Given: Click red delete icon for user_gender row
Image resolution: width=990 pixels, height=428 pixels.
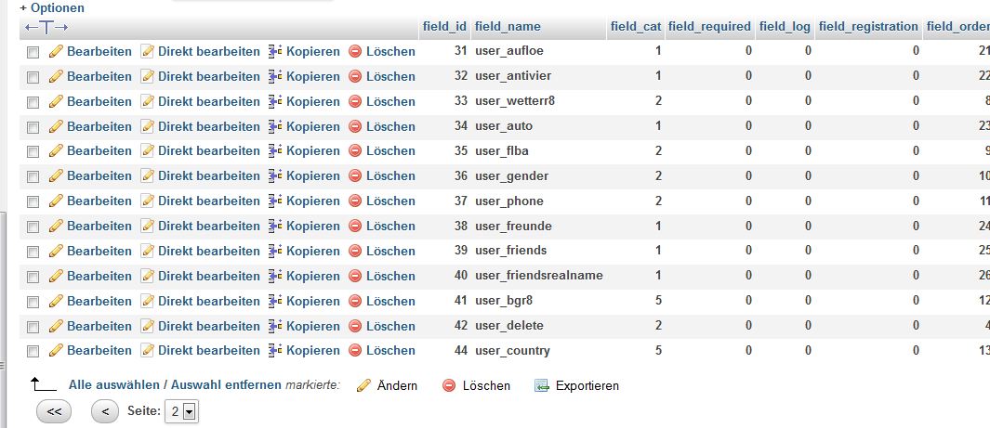Looking at the screenshot, I should click(x=355, y=175).
